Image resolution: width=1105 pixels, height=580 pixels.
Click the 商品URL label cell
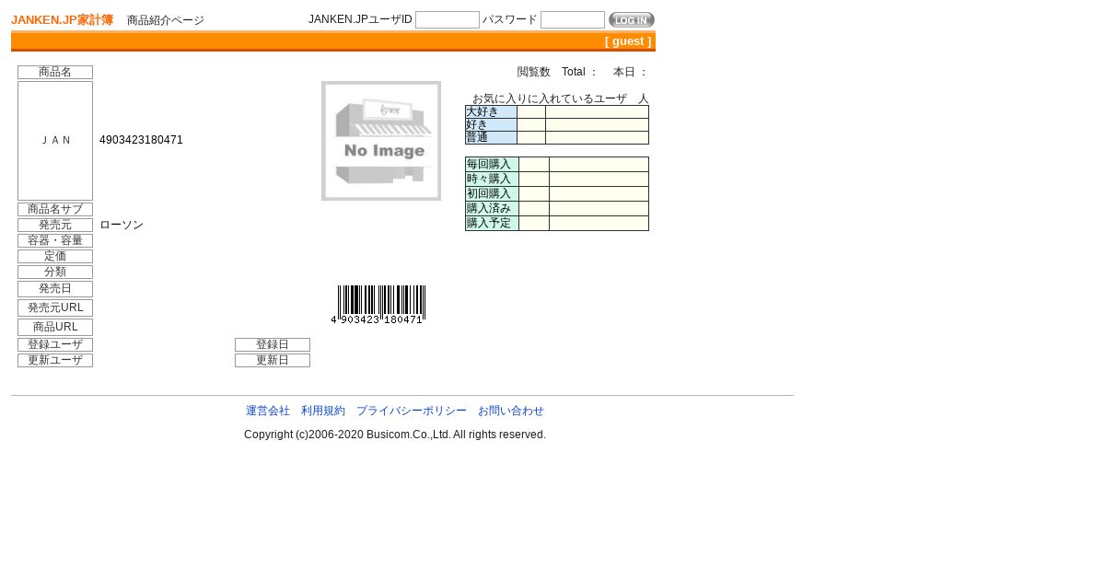(55, 328)
